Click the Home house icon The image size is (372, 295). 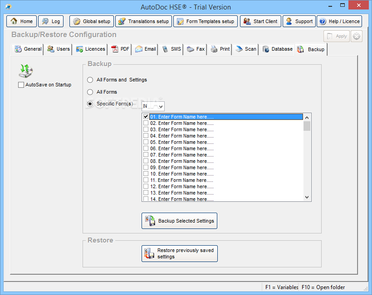[14, 21]
